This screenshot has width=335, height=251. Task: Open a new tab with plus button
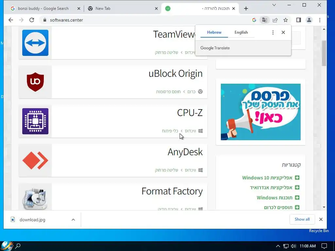(x=246, y=8)
